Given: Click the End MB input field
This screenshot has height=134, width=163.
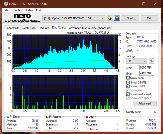Looking at the screenshot, I should pos(147,73).
